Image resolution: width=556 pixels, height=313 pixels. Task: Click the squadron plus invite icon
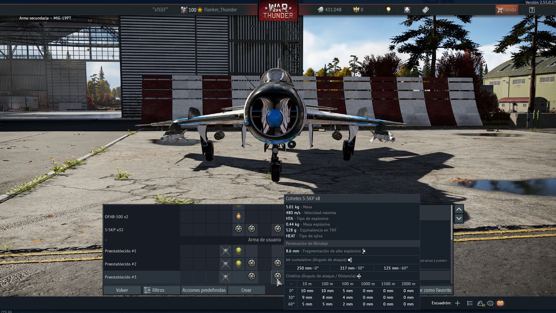click(457, 303)
